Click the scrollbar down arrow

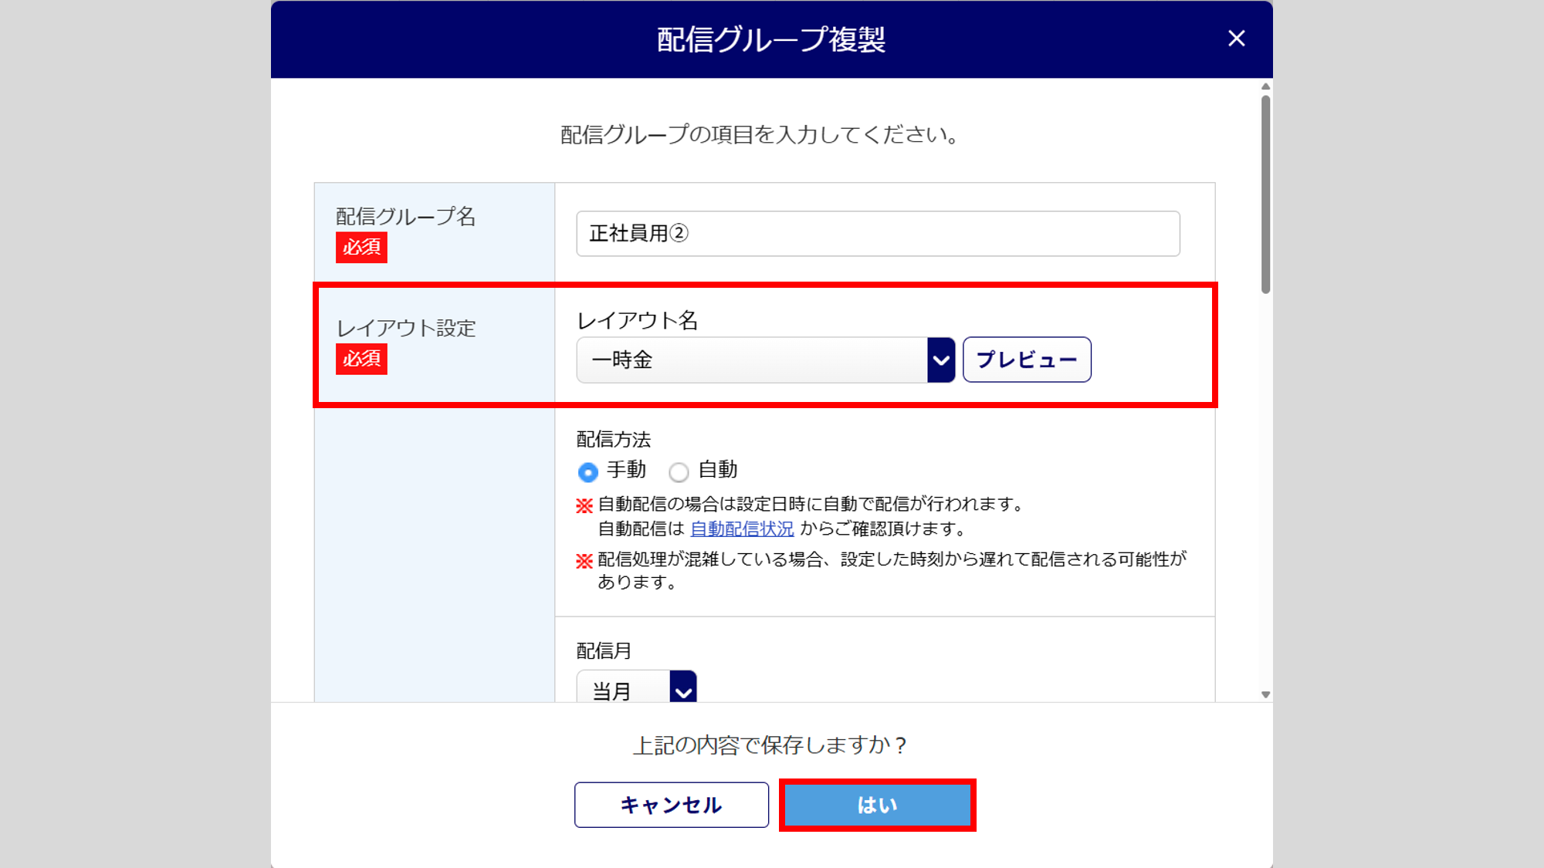(x=1265, y=694)
